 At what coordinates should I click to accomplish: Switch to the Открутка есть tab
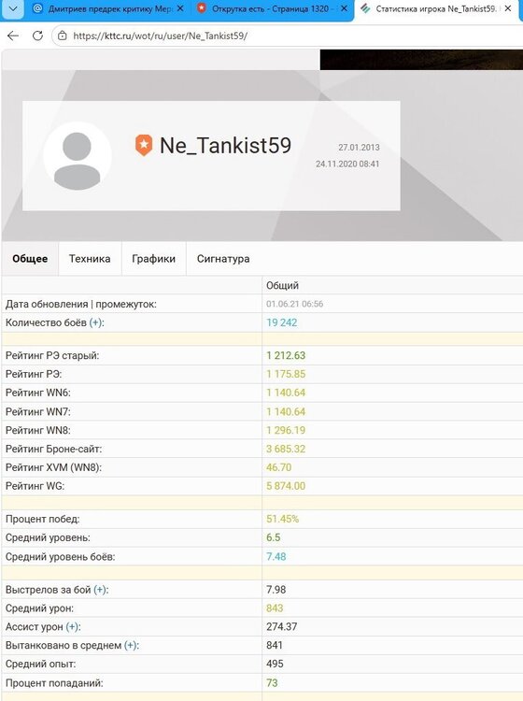click(x=270, y=8)
